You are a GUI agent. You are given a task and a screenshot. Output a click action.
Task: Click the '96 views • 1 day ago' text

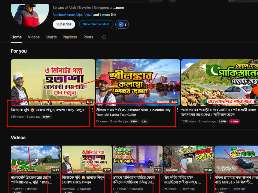[x=24, y=189]
